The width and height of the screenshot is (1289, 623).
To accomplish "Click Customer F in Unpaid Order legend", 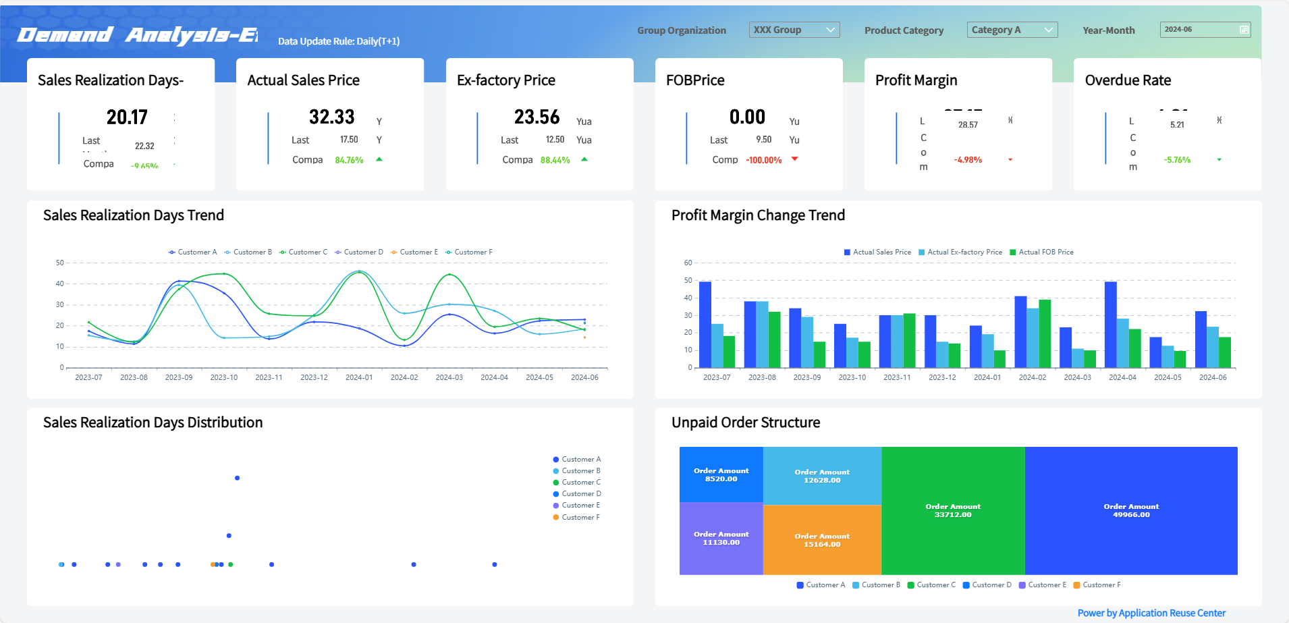I will click(x=1097, y=585).
